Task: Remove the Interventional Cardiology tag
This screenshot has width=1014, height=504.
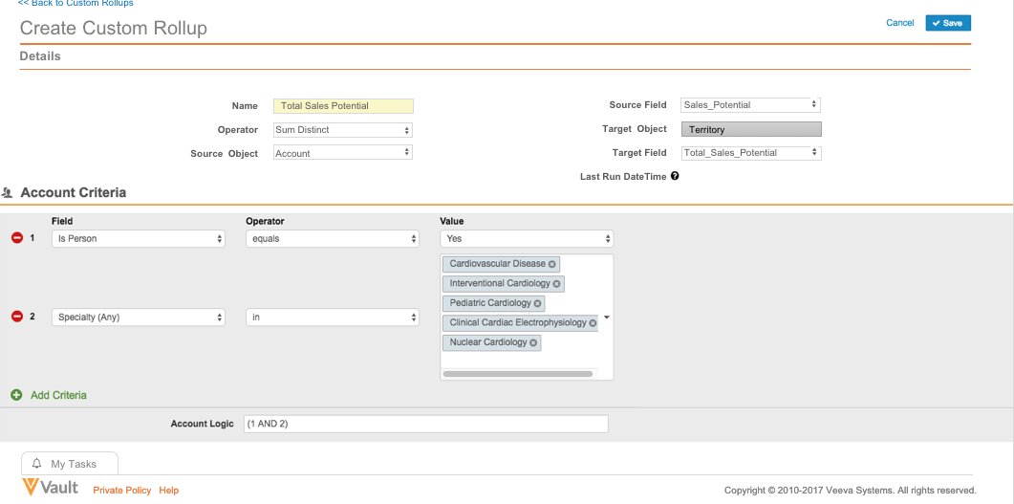Action: [557, 284]
